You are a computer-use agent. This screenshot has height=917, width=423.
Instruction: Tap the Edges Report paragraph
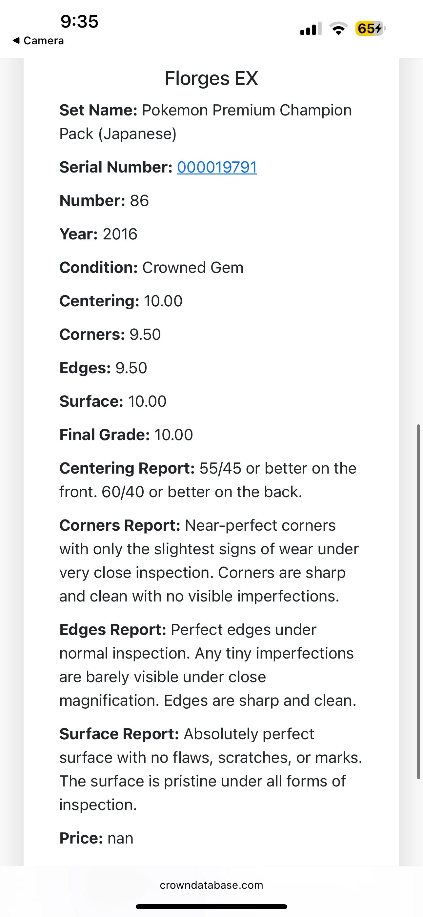coord(208,665)
